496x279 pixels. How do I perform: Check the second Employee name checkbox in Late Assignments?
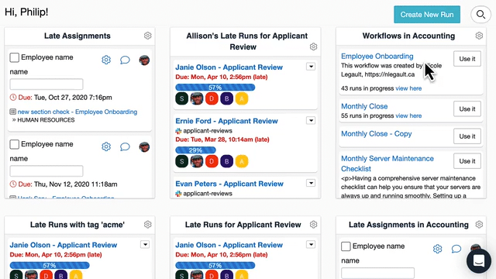coord(14,144)
